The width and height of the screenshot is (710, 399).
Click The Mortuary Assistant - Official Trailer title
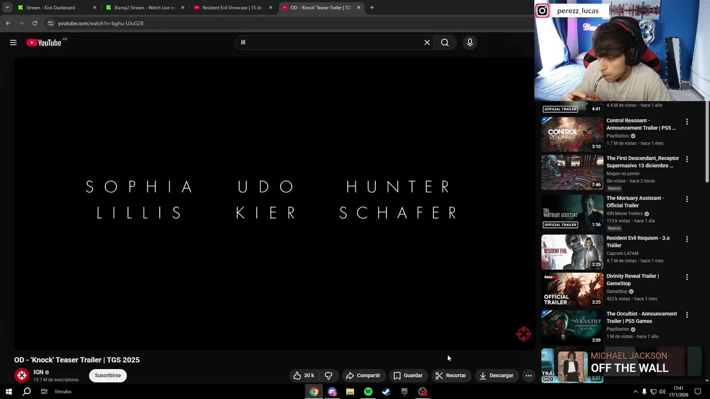635,202
